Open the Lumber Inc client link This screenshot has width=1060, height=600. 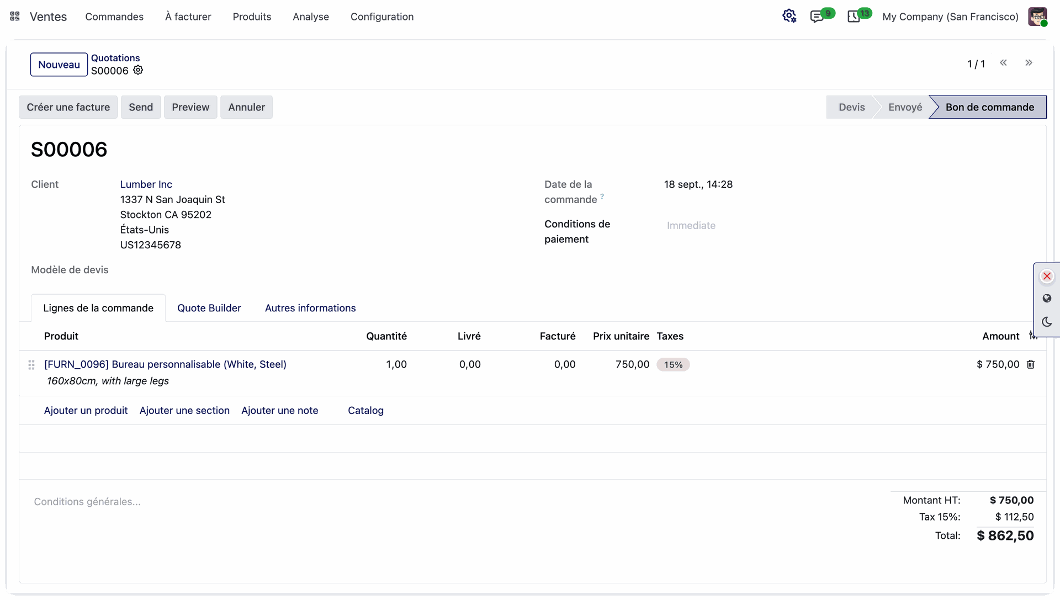point(146,184)
